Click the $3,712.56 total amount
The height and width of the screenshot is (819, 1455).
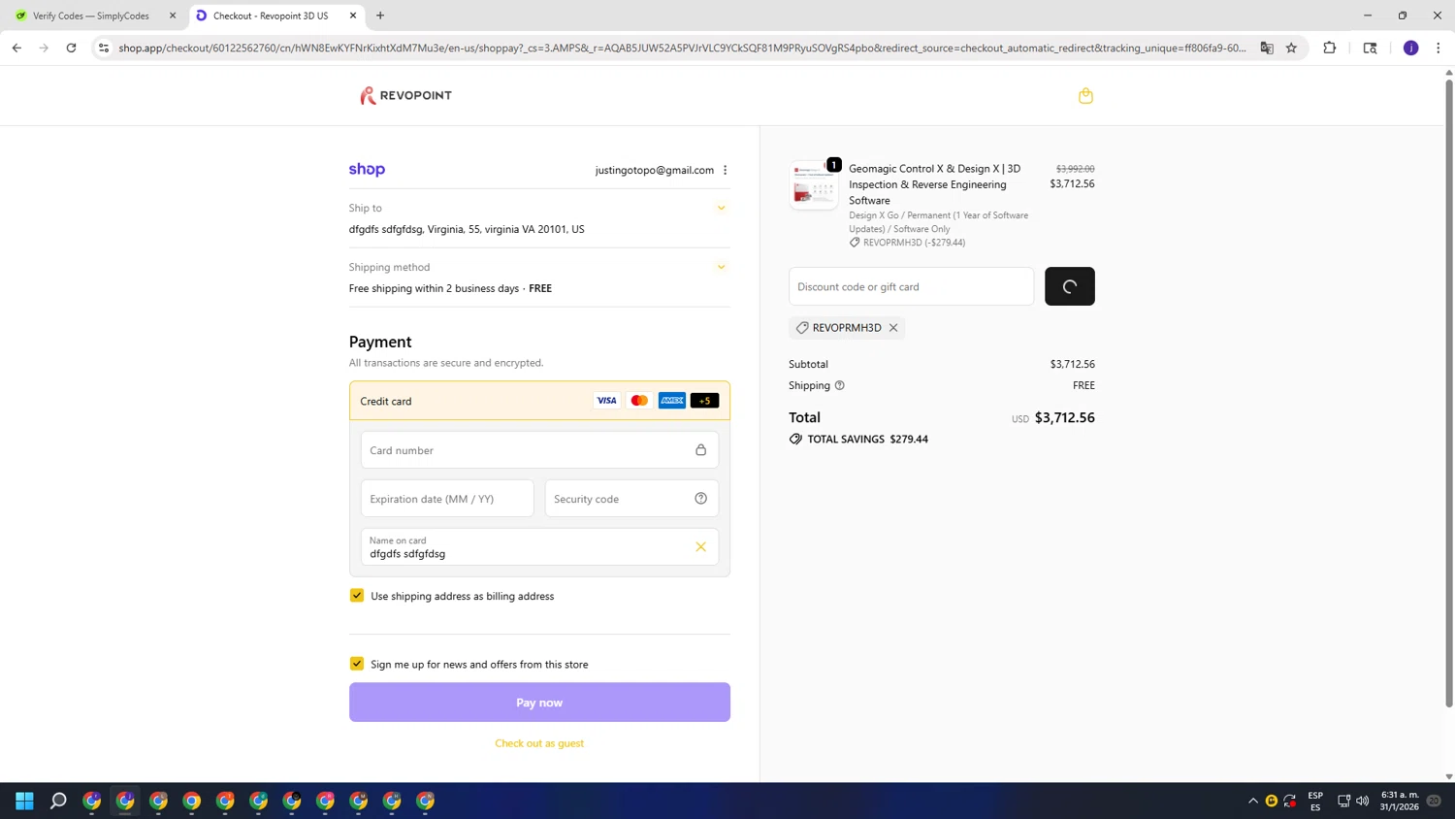tap(1065, 417)
